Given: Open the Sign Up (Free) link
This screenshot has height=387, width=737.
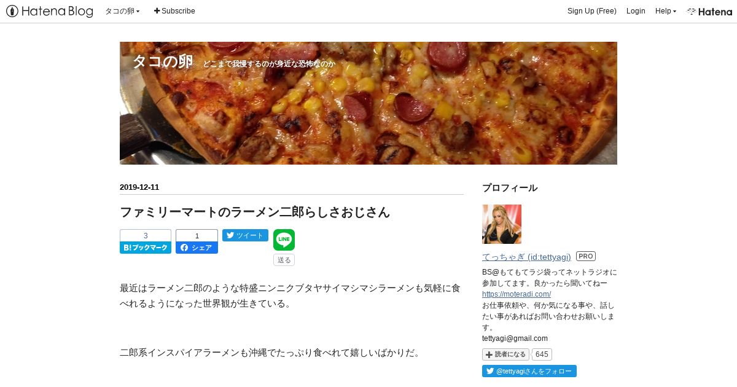Looking at the screenshot, I should click(591, 11).
